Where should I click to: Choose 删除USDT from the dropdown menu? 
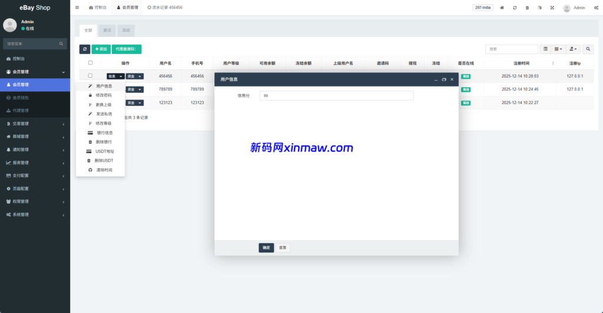point(100,161)
